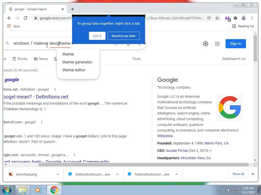The height and width of the screenshot is (195, 261).
Task: Close the googel - Google Search tab
Action: 63,9
